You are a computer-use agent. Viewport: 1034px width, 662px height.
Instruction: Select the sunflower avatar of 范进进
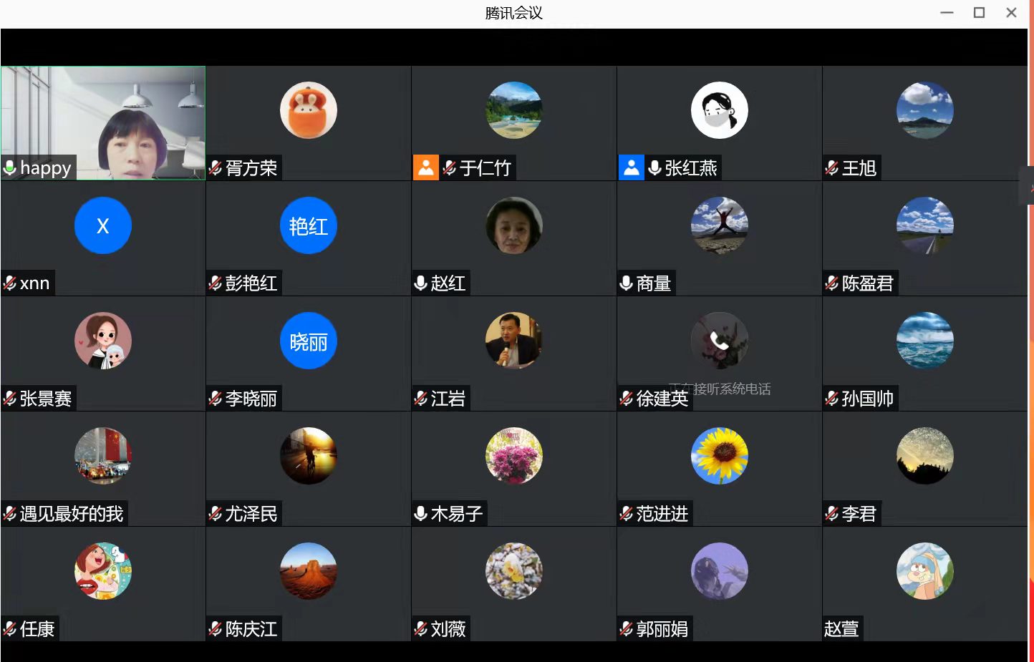pyautogui.click(x=719, y=457)
